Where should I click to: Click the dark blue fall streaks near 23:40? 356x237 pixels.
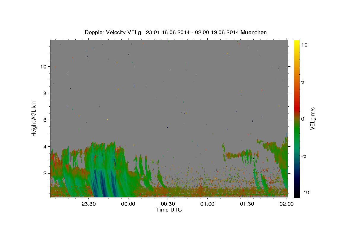click(103, 184)
